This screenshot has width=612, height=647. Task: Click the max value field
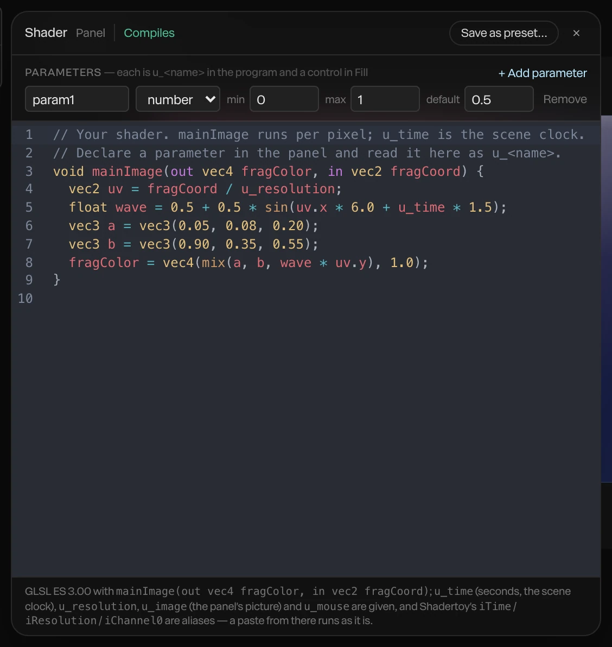click(x=385, y=99)
